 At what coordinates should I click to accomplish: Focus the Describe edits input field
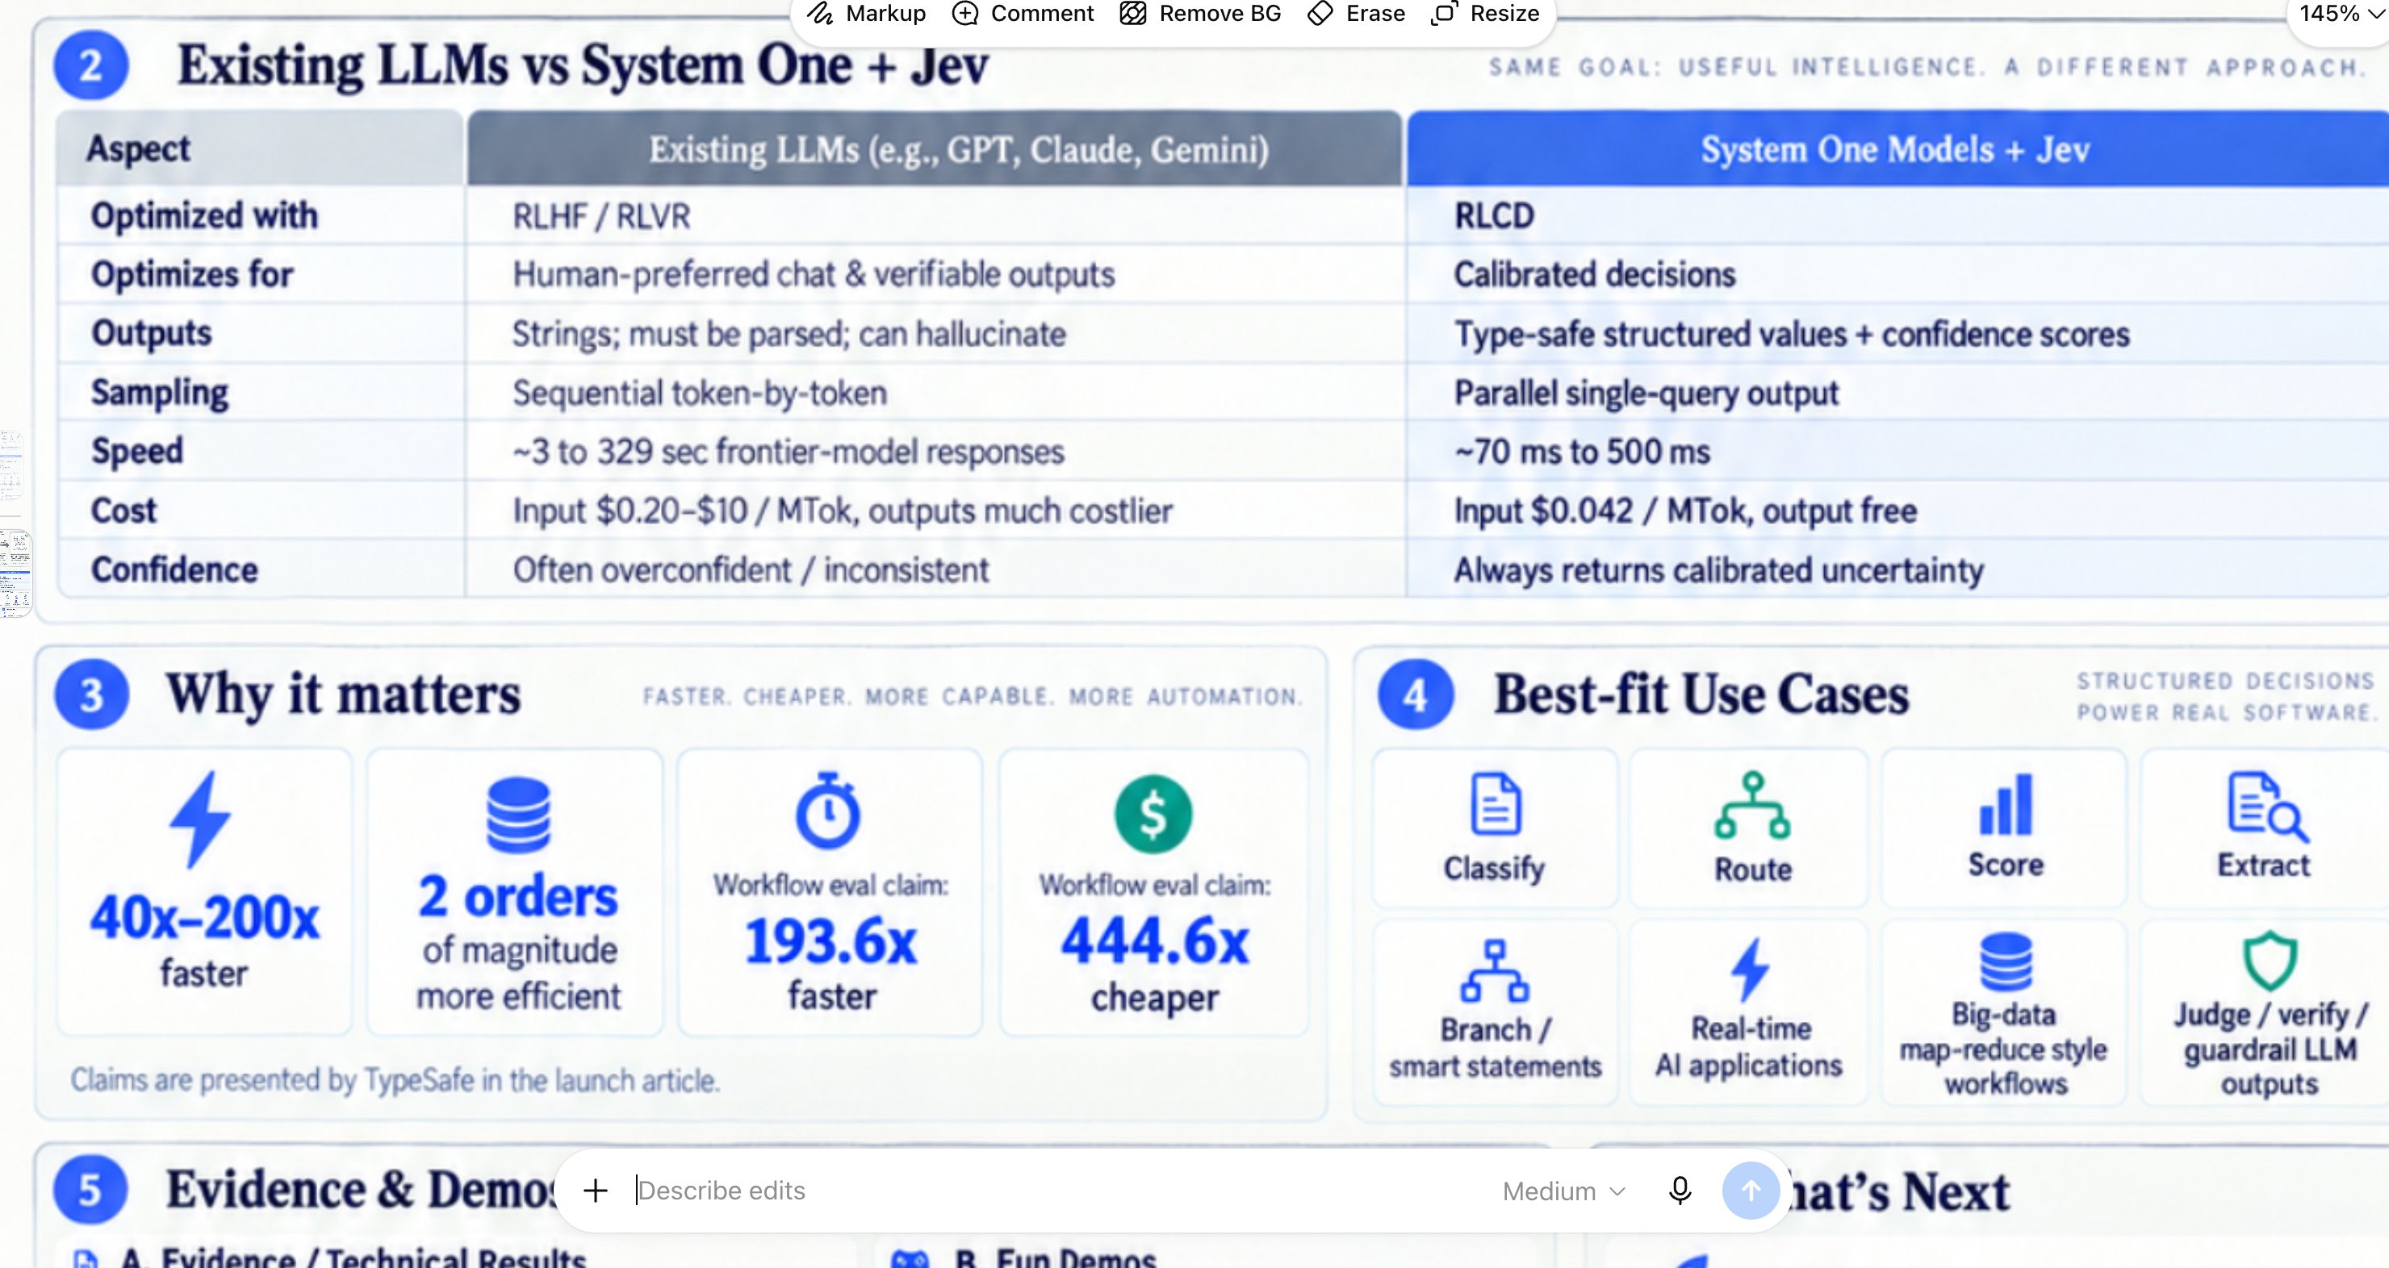tap(1057, 1190)
